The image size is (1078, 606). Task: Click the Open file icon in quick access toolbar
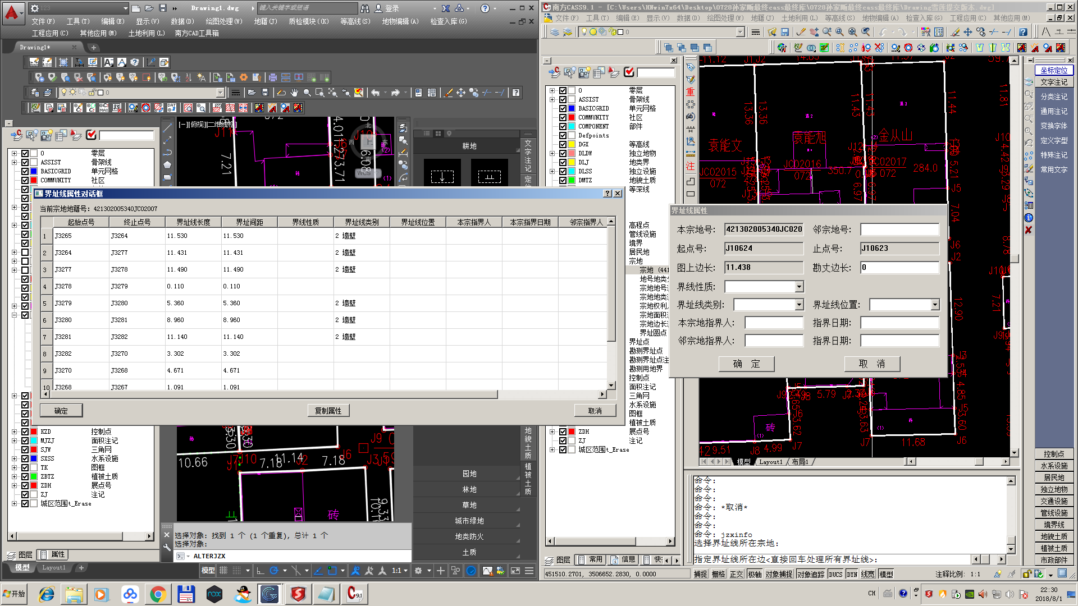point(149,8)
